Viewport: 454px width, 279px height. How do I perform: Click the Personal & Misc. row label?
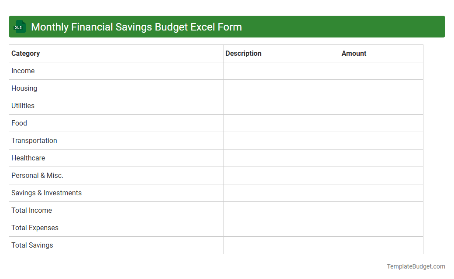(x=37, y=175)
